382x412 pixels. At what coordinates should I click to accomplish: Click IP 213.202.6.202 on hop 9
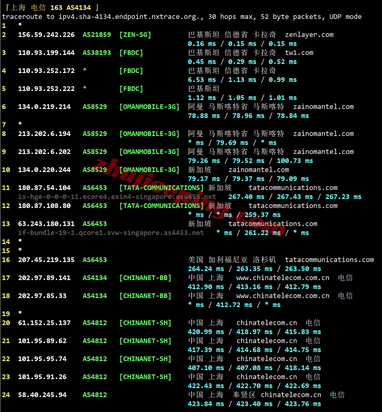[x=44, y=152]
